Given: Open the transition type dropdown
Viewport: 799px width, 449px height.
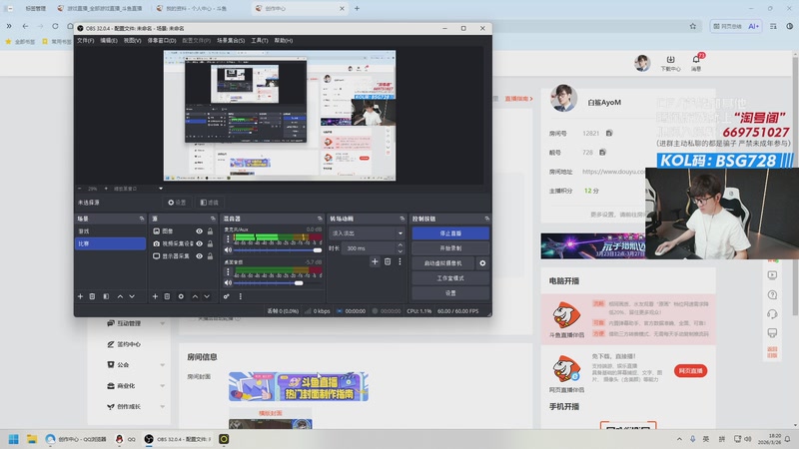Looking at the screenshot, I should 367,233.
